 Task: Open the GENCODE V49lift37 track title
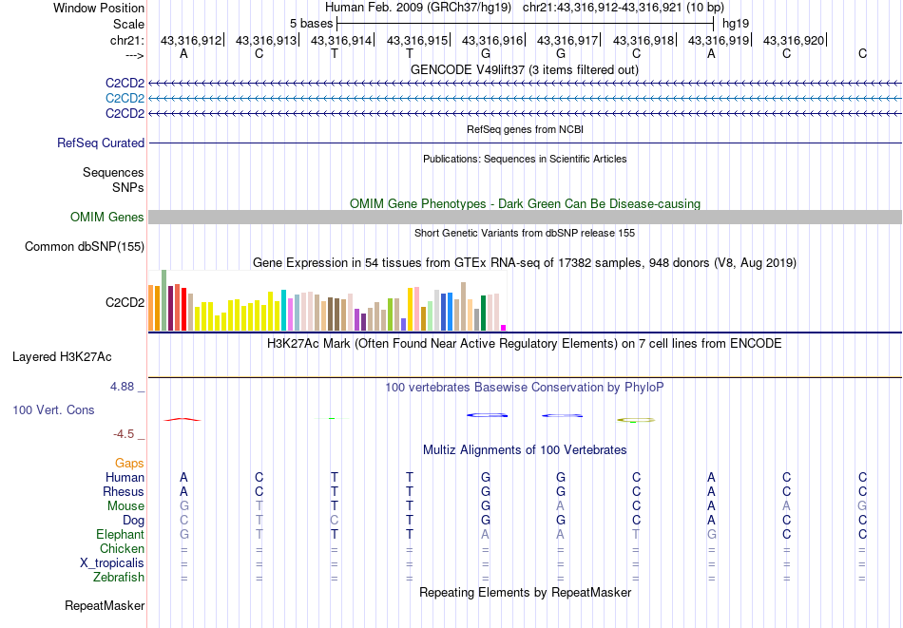tap(524, 69)
